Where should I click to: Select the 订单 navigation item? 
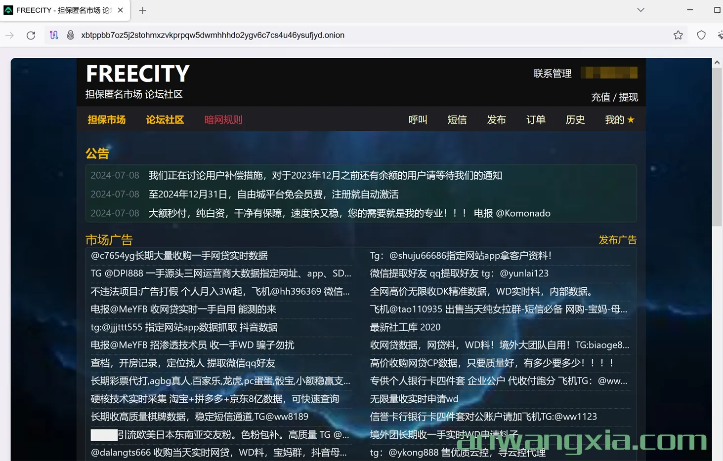(x=535, y=119)
